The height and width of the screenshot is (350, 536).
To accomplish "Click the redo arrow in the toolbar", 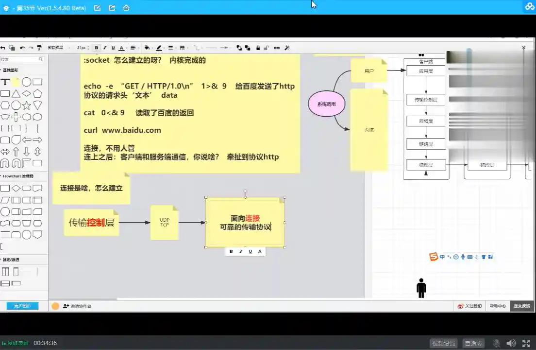I will click(31, 48).
